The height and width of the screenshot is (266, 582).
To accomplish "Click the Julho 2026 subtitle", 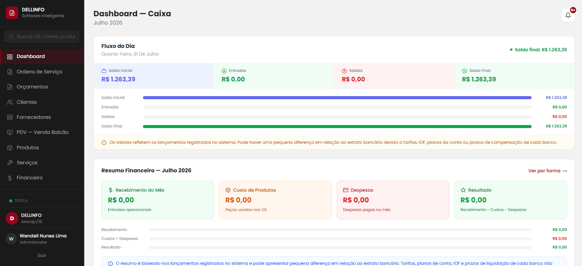I will (x=108, y=23).
